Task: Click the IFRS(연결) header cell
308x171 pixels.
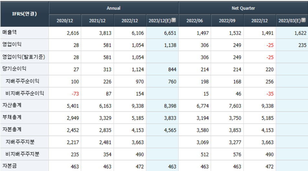Action: pos(24,14)
